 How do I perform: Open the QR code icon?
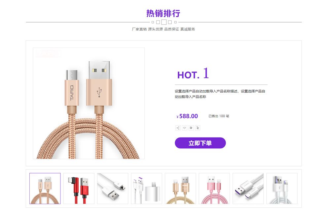click(x=191, y=128)
